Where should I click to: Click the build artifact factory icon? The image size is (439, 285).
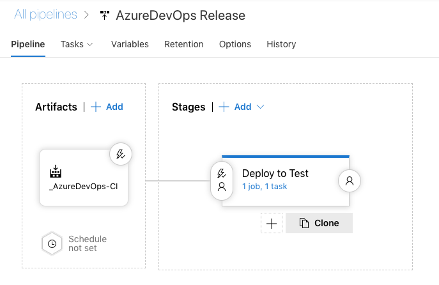56,172
